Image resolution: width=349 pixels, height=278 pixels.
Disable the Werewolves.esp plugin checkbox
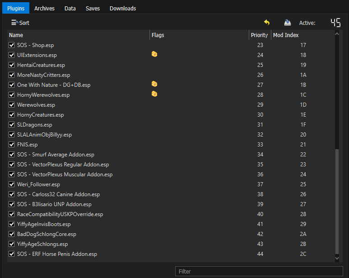click(x=12, y=105)
